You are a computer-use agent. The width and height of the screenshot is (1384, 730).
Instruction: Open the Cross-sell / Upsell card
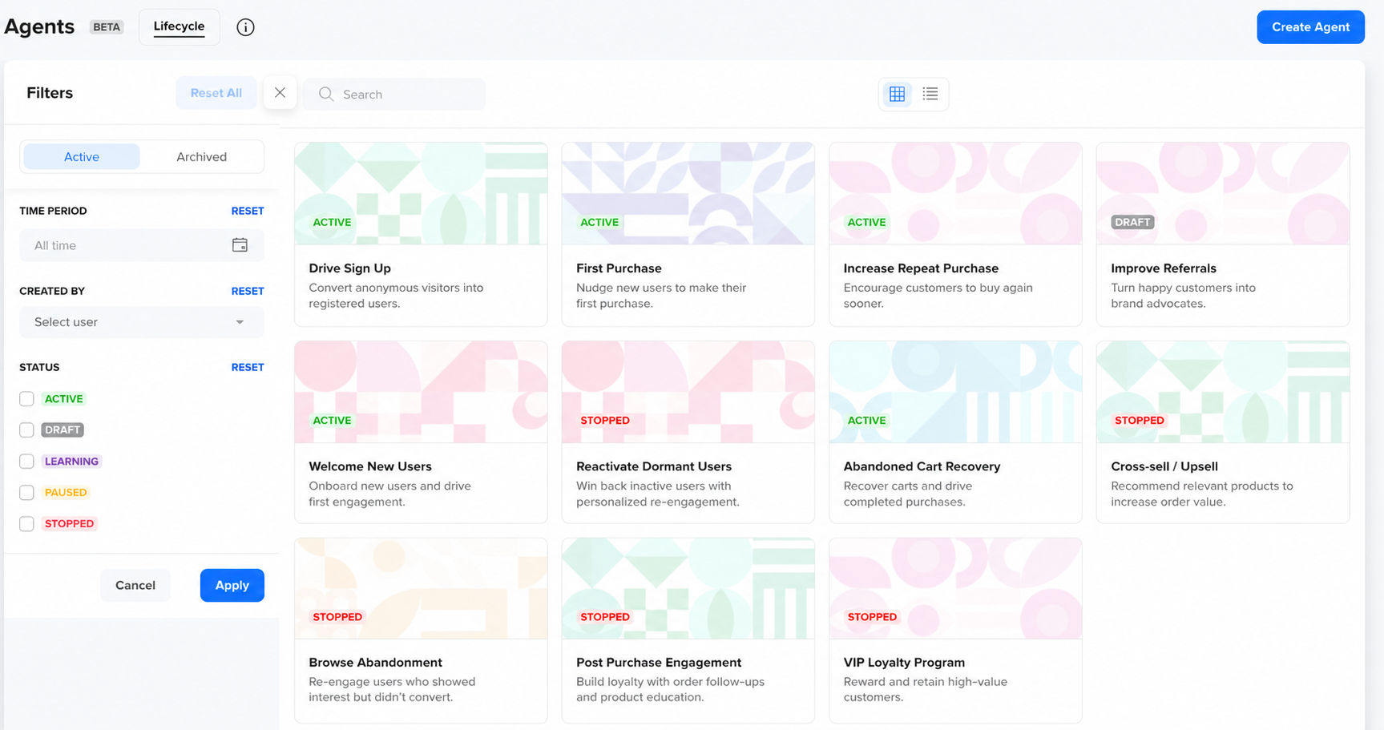click(x=1223, y=432)
